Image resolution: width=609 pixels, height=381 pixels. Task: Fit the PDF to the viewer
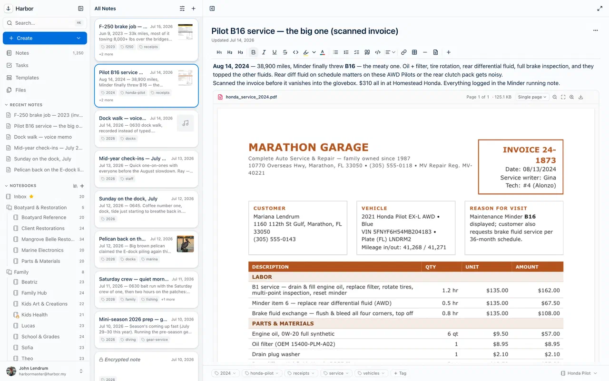(x=563, y=97)
